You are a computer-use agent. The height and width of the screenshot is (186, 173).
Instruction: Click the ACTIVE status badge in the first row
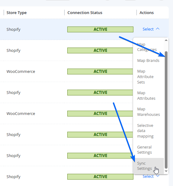[100, 29]
